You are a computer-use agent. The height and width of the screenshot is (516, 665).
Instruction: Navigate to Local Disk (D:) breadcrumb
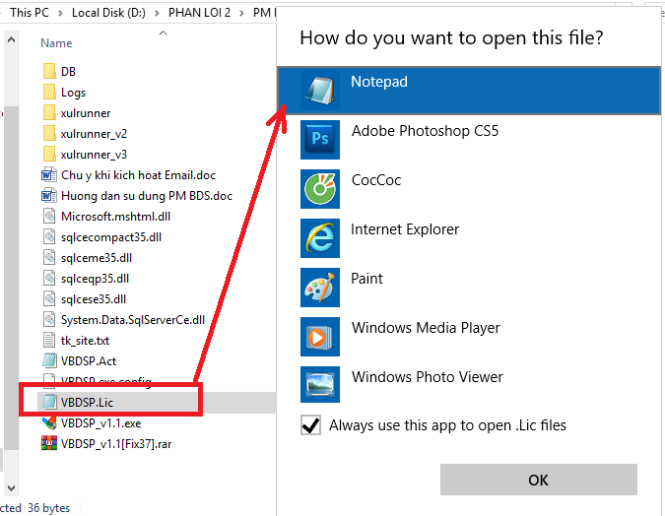tap(108, 13)
